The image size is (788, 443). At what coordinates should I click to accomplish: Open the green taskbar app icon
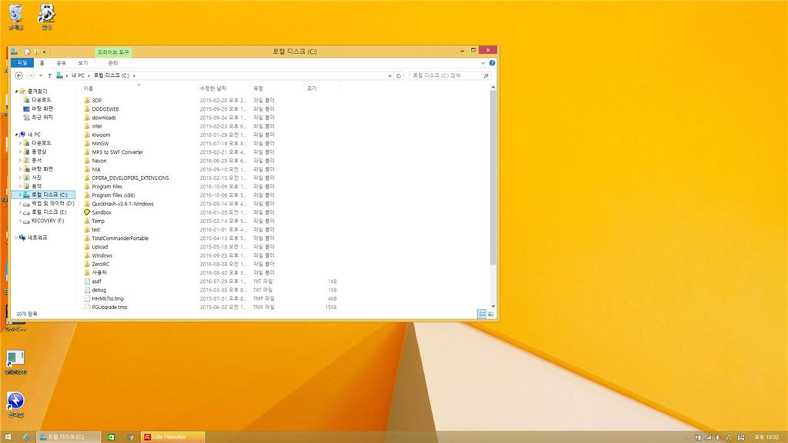pos(111,437)
